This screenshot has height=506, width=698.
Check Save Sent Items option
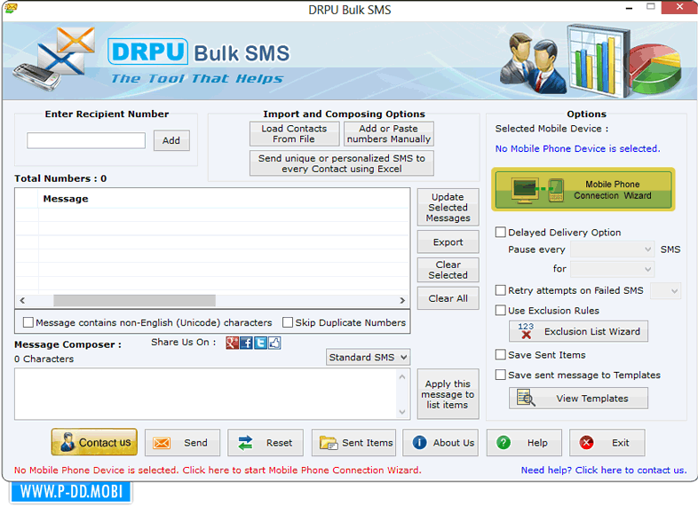501,355
